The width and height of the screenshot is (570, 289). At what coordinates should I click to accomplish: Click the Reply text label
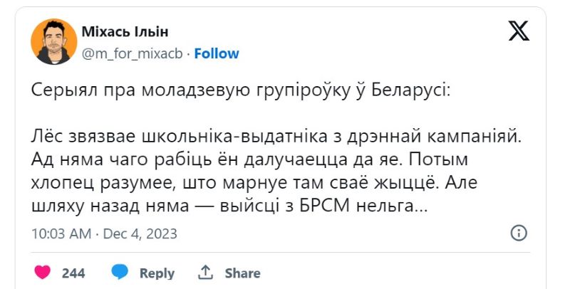click(157, 273)
